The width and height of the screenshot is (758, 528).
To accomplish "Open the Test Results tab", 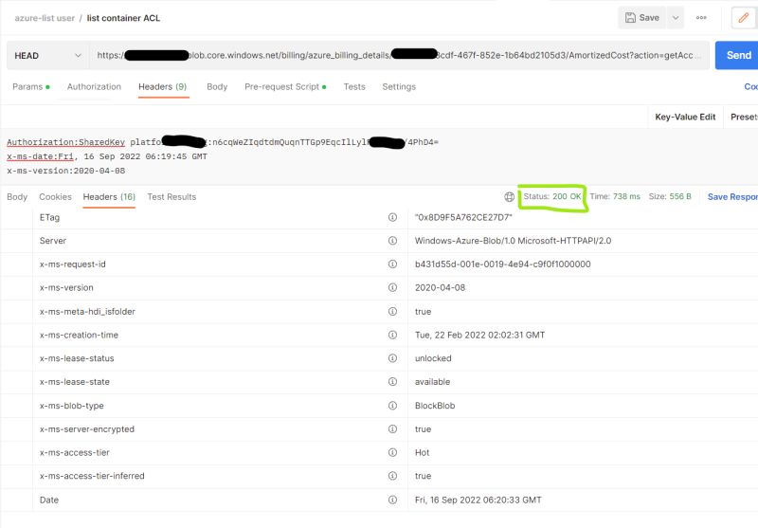I will [x=171, y=197].
